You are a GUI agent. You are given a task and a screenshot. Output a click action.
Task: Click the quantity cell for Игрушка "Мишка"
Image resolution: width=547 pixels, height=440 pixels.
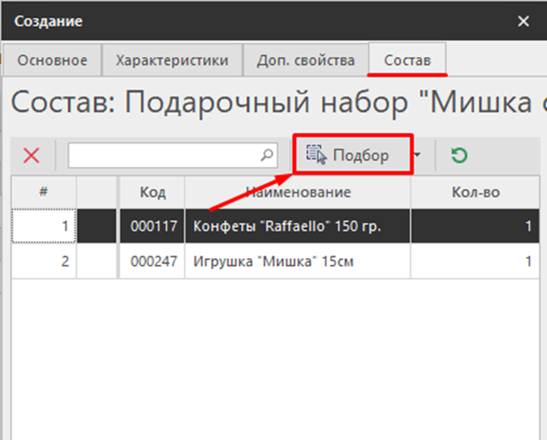click(474, 261)
